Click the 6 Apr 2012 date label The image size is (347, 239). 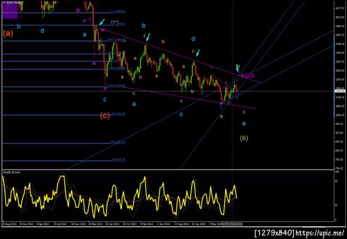click(x=43, y=224)
